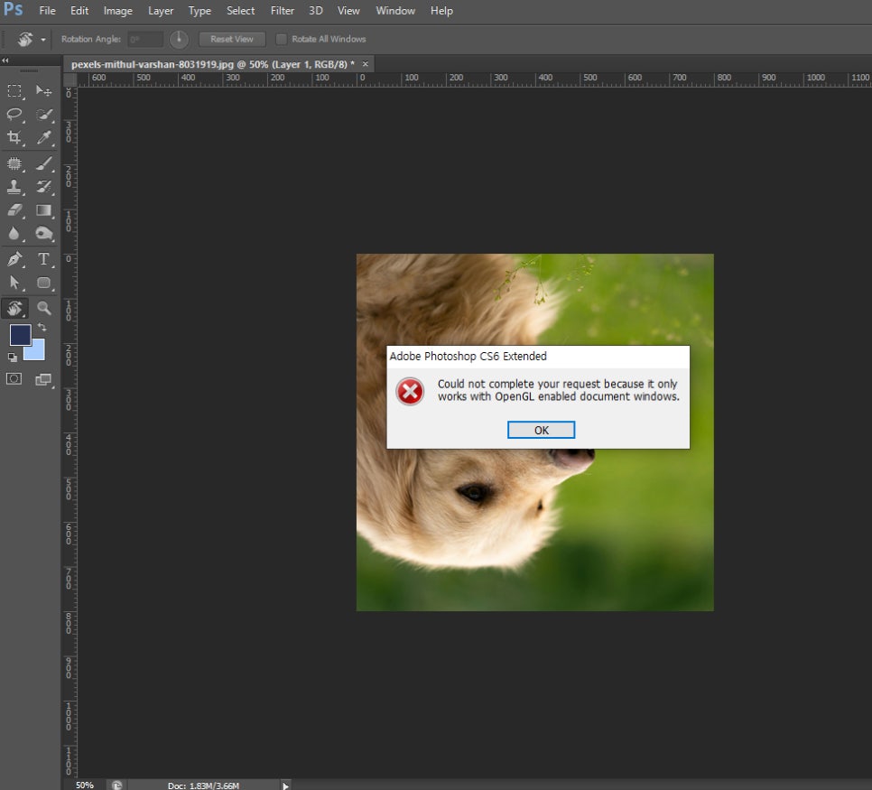Select the Pen tool
Viewport: 872px width, 790px height.
[14, 259]
